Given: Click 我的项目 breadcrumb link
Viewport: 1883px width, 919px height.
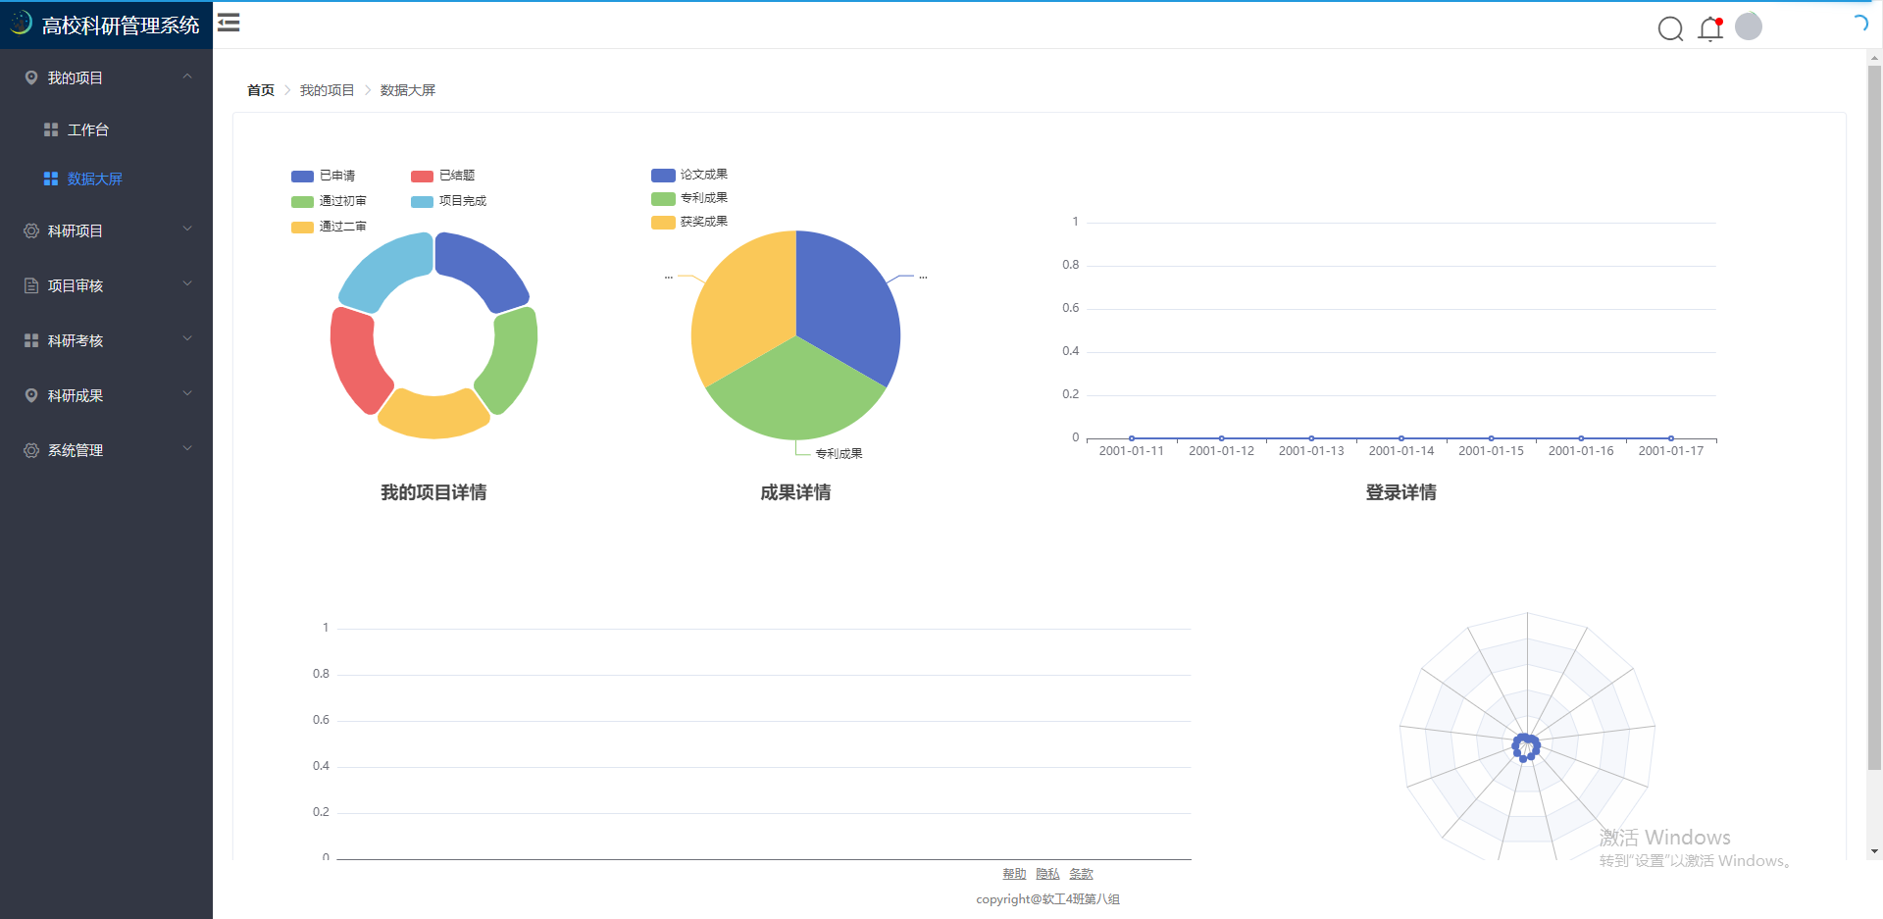Looking at the screenshot, I should pyautogui.click(x=327, y=90).
